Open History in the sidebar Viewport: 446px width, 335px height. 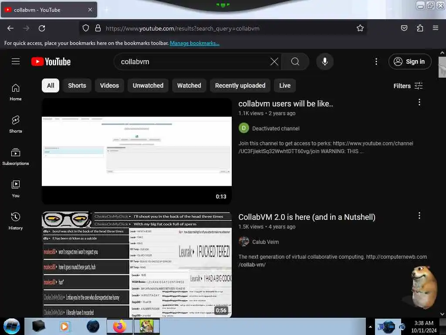[x=16, y=221]
